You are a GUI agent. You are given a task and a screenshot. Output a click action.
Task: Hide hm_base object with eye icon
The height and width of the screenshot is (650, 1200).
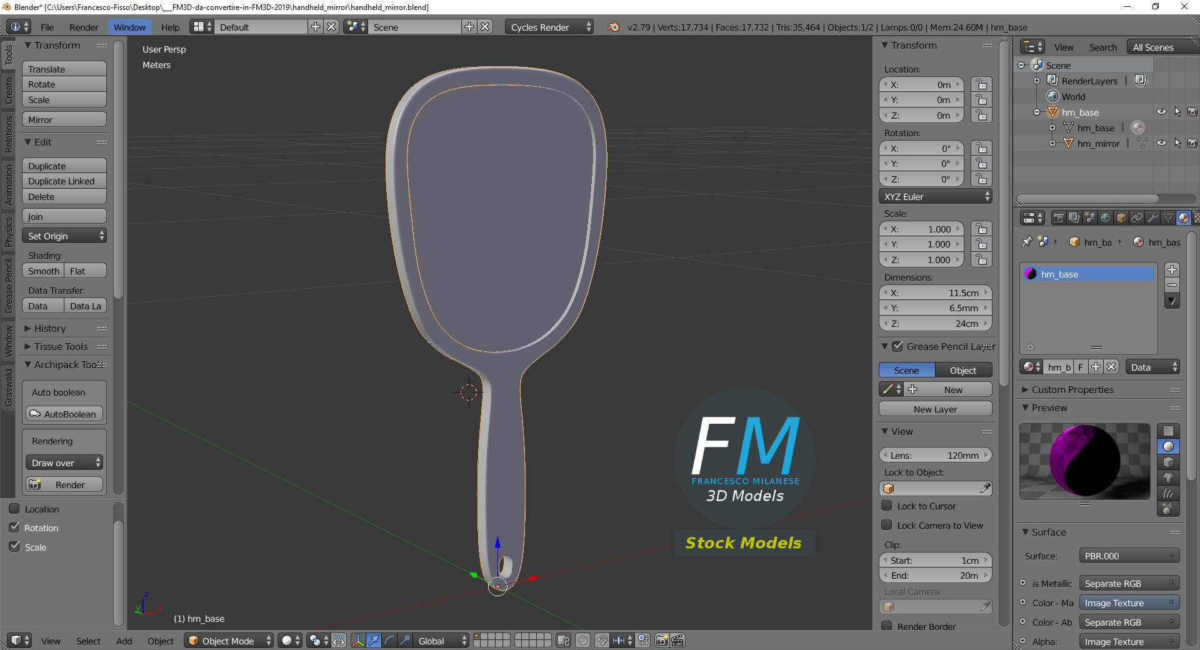point(1161,112)
